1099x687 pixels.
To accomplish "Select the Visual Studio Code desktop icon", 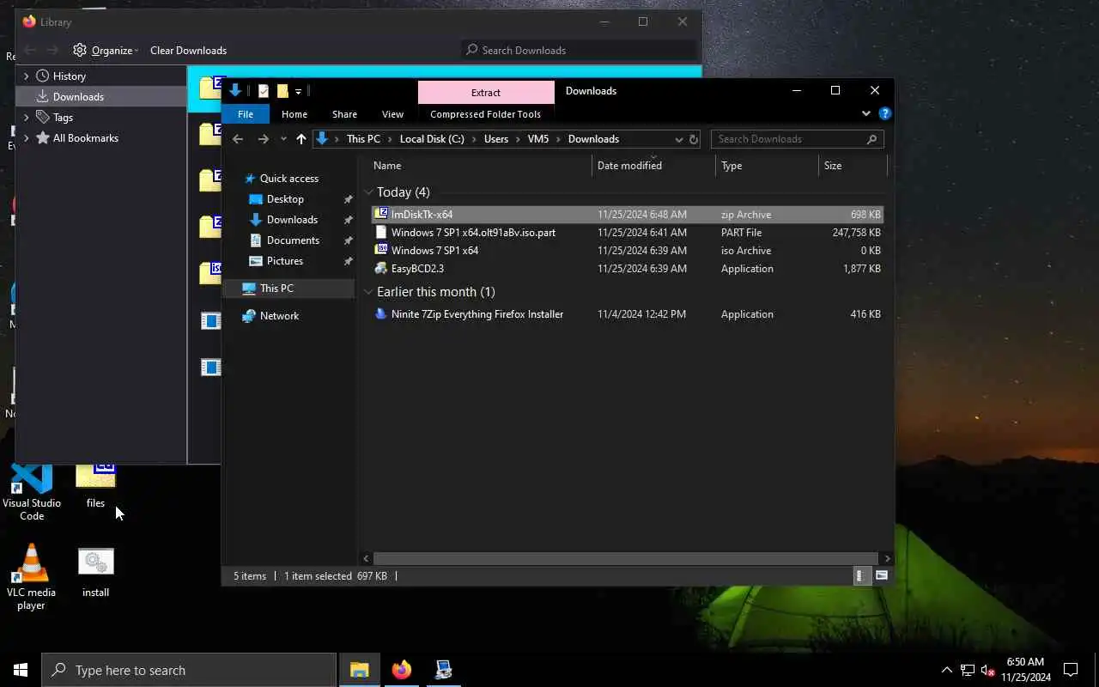I will pyautogui.click(x=32, y=492).
